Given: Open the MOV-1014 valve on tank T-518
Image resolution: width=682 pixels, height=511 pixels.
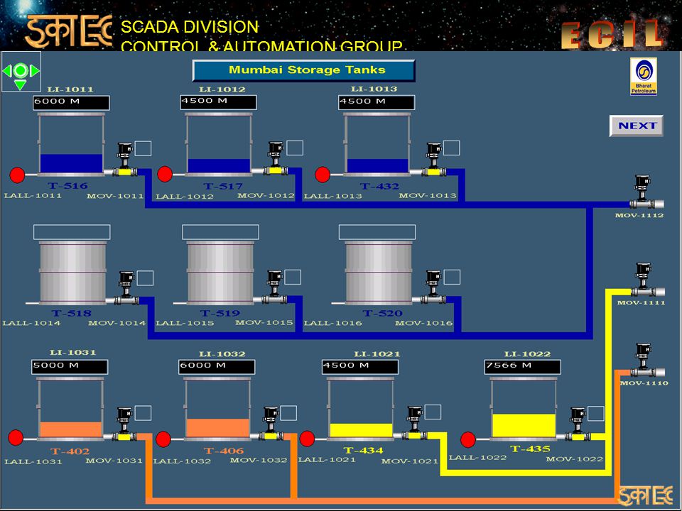Looking at the screenshot, I should (126, 288).
